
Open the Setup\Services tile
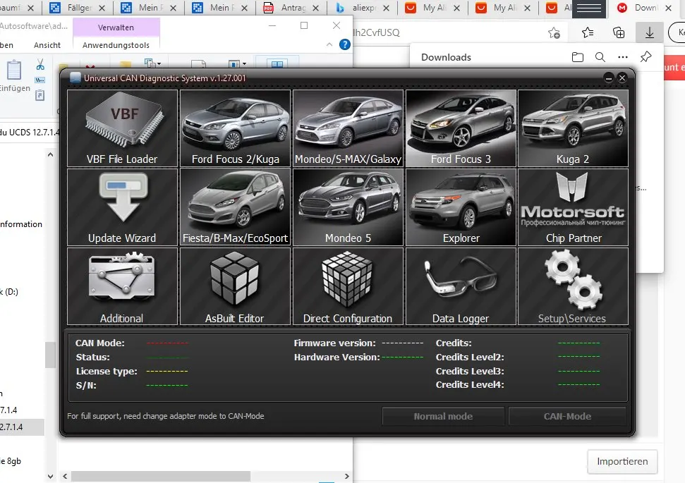pos(573,286)
